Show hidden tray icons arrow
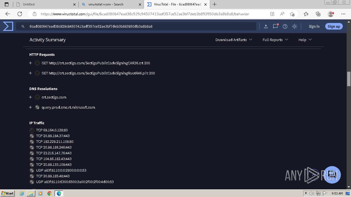The image size is (351, 197). pyautogui.click(x=306, y=193)
